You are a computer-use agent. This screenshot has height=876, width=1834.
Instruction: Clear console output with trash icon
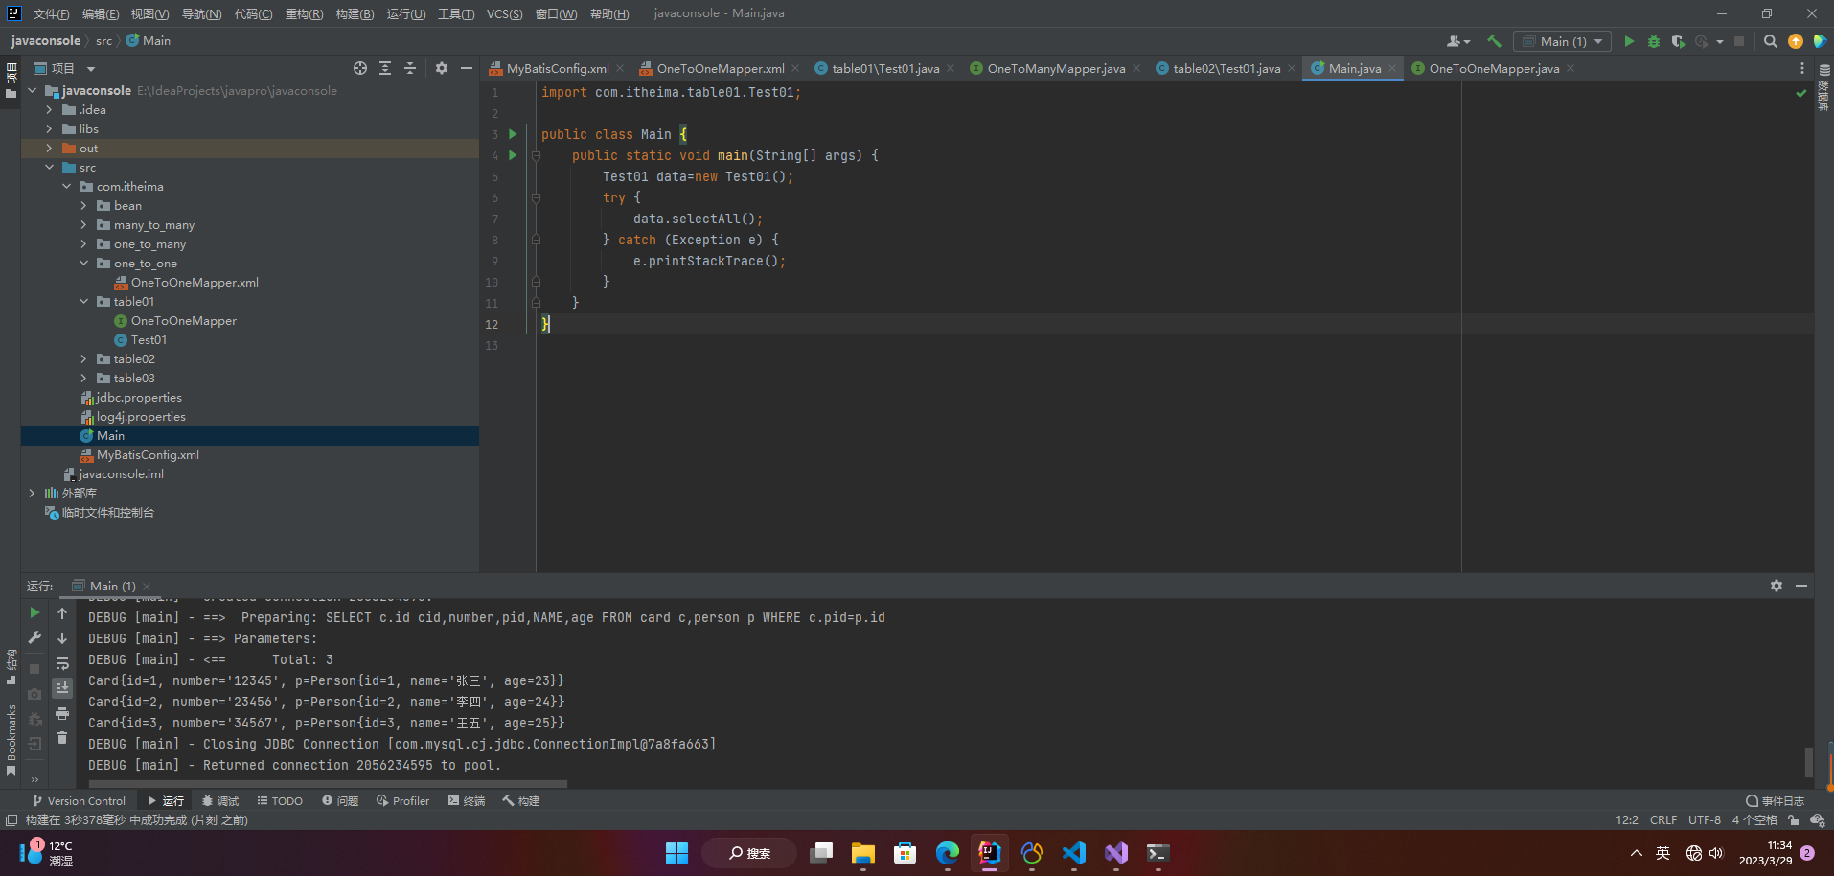[x=62, y=738]
